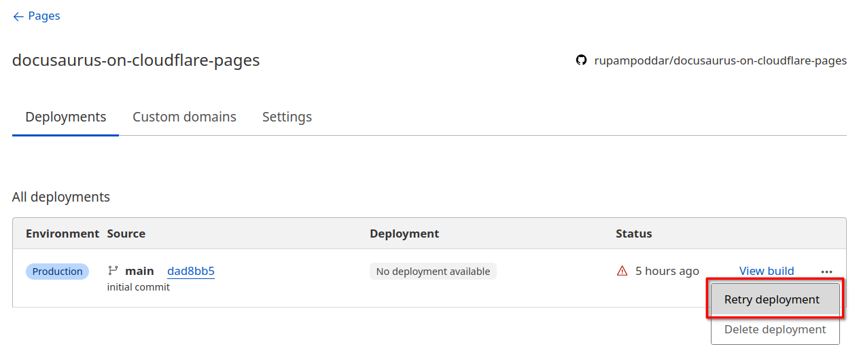Click the git branch icon beside main
This screenshot has width=859, height=353.
point(113,271)
